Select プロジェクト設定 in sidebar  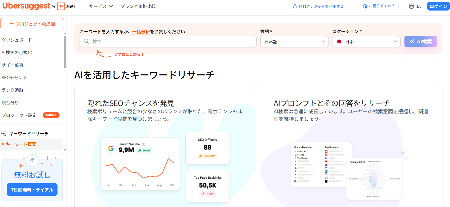pyautogui.click(x=19, y=115)
